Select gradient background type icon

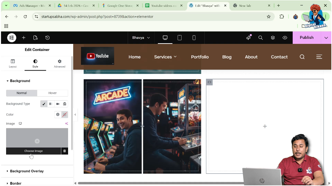point(51,104)
